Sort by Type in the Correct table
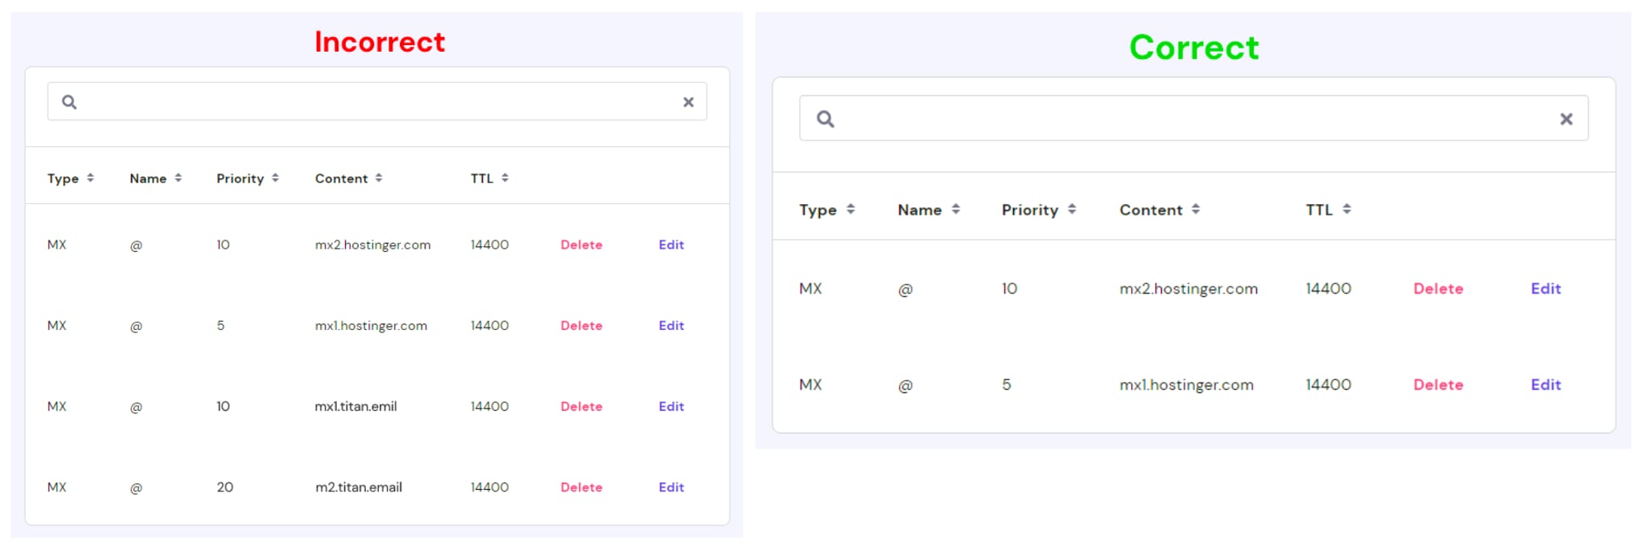Screen dimensions: 1640x552 point(826,210)
